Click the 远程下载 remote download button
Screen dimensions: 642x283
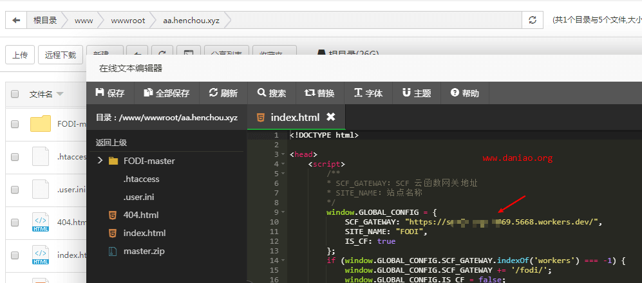click(61, 55)
